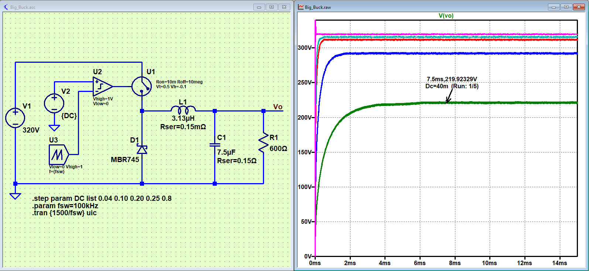The image size is (589, 271).
Task: Select voltage source V1 symbol
Action: [15, 118]
